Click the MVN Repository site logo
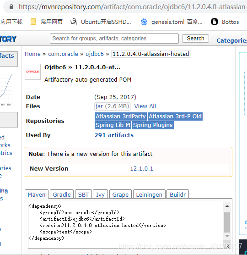 coord(8,39)
